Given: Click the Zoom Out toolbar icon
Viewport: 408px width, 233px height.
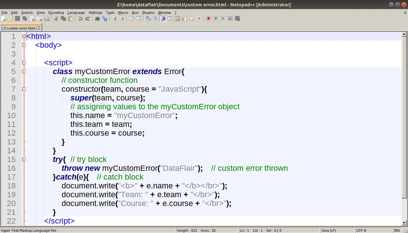Looking at the screenshot, I should tap(121, 19).
